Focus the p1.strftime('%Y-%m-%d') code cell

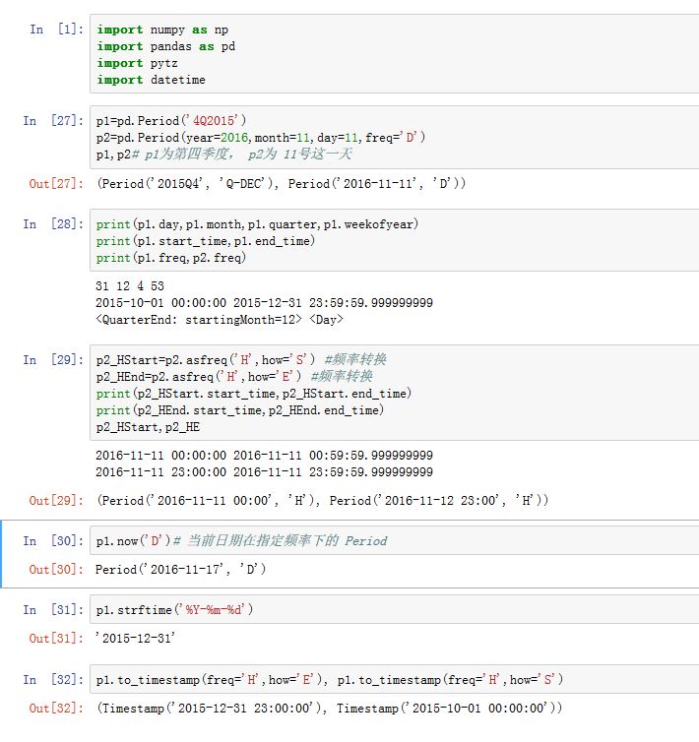coord(394,610)
